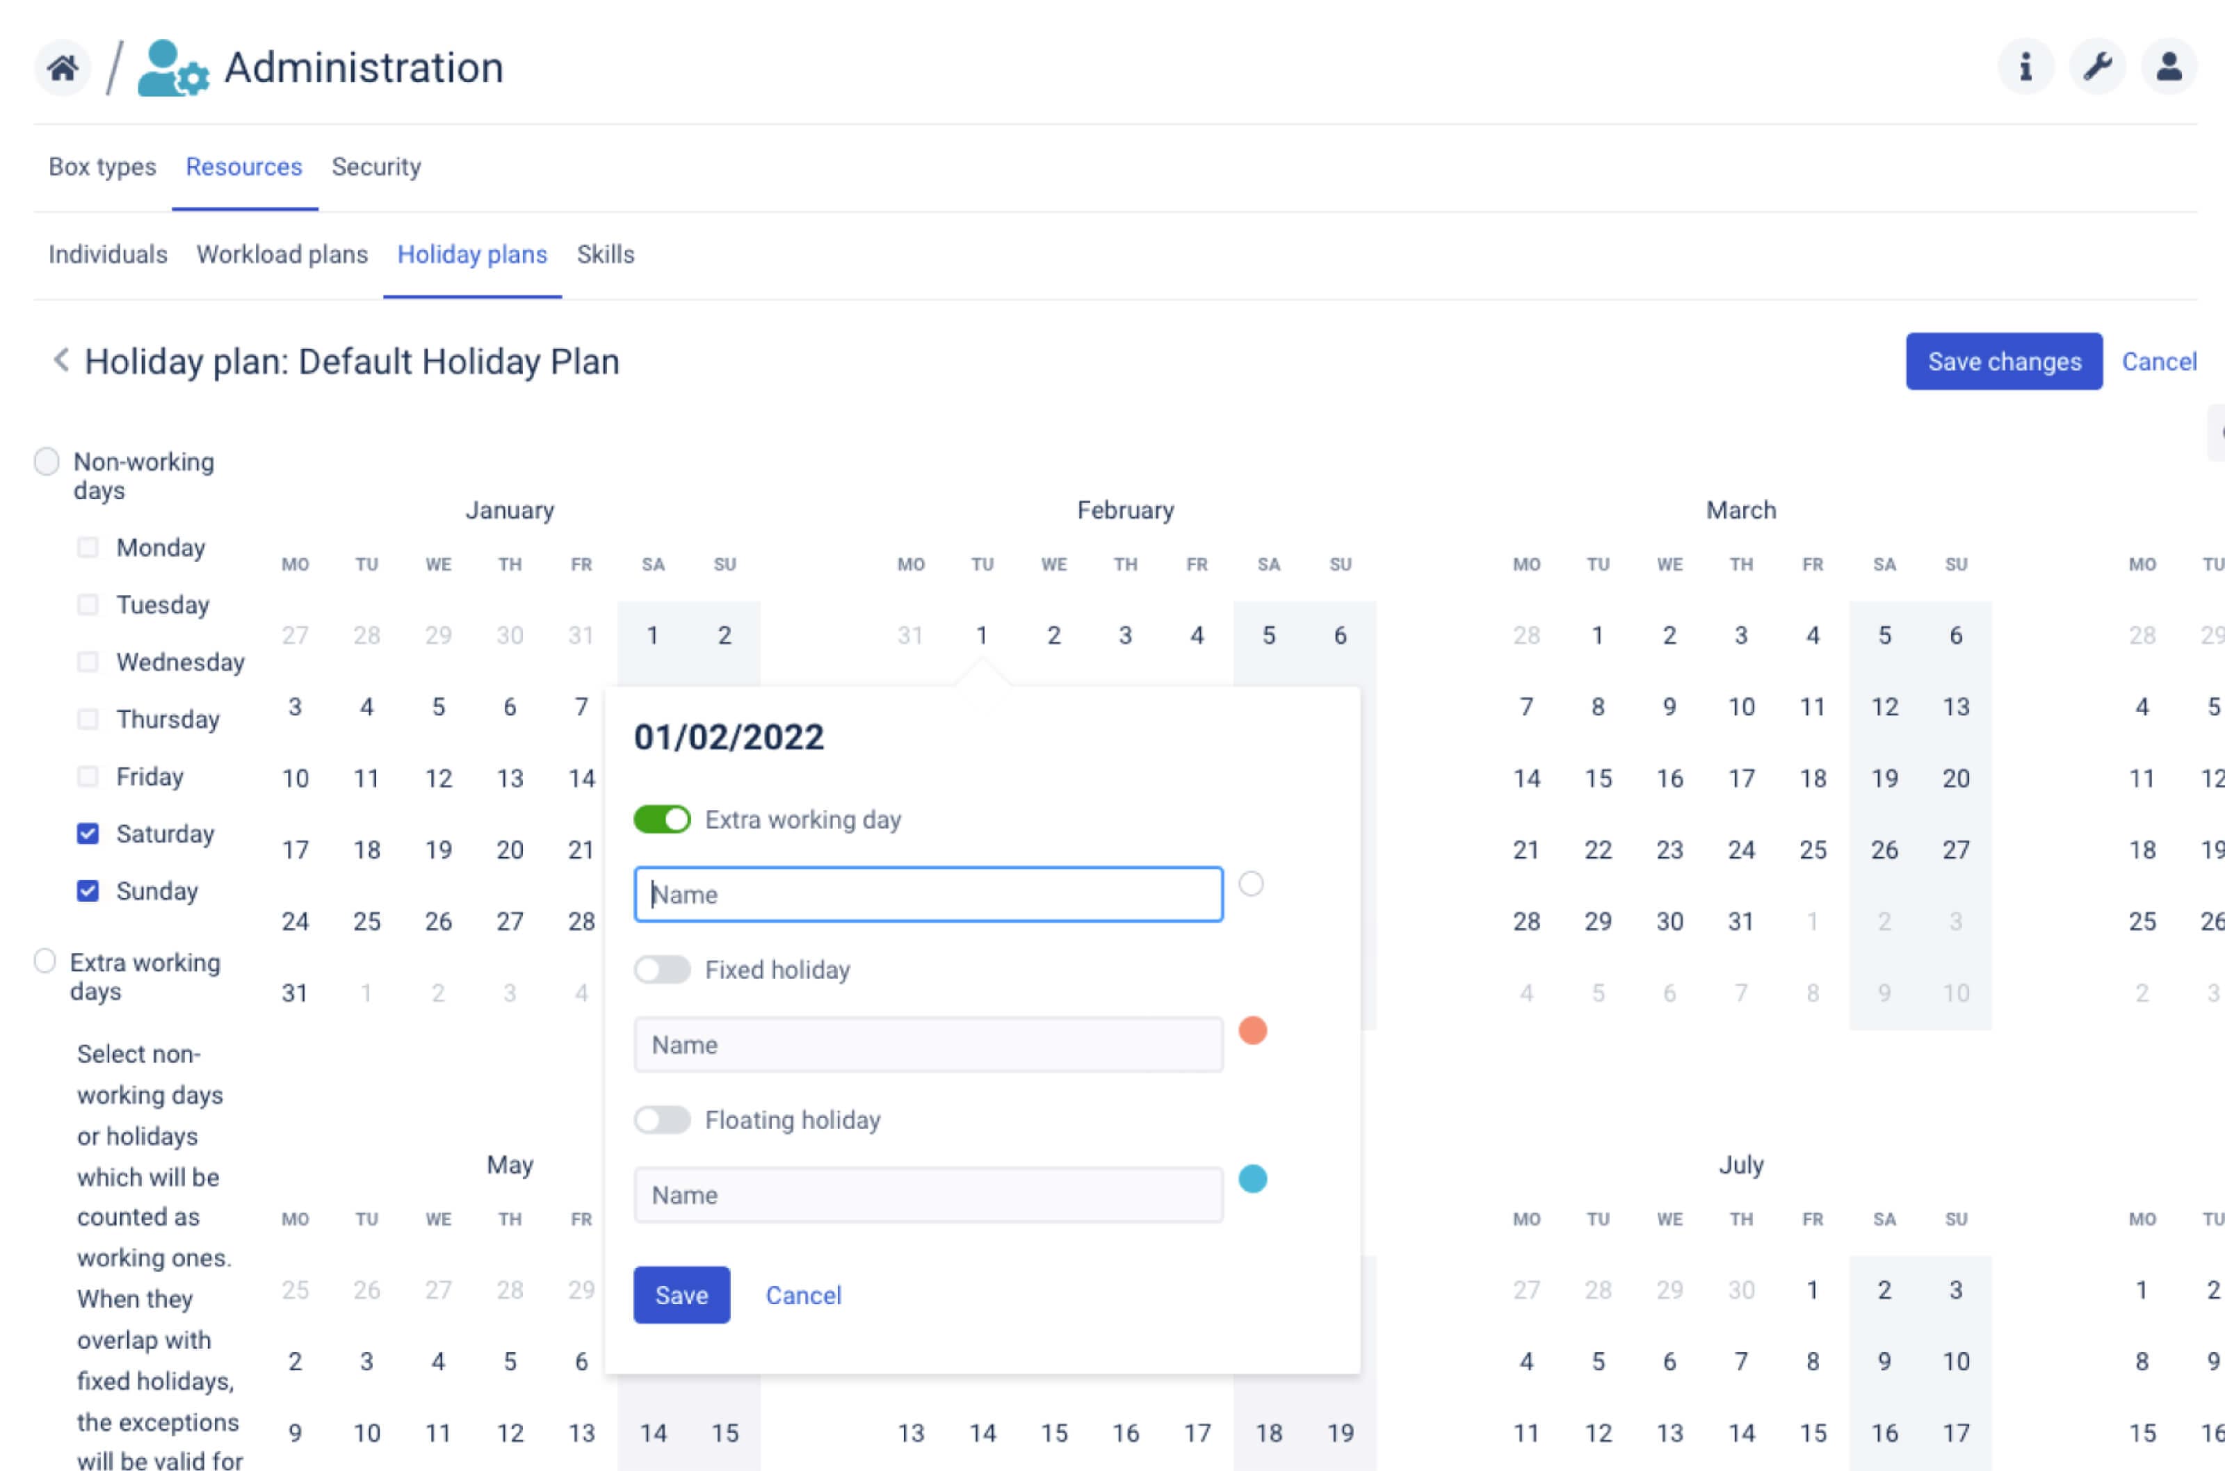The width and height of the screenshot is (2225, 1471).
Task: Open the wrench settings icon
Action: (x=2098, y=67)
